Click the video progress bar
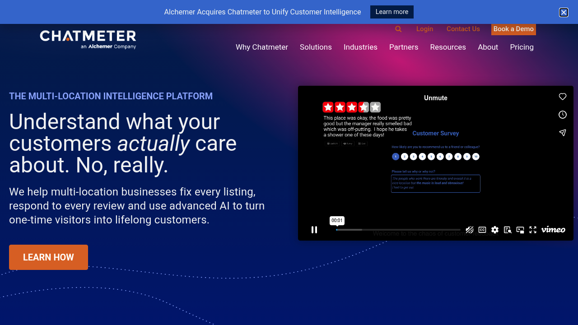Viewport: 578px width, 325px height. coord(398,230)
